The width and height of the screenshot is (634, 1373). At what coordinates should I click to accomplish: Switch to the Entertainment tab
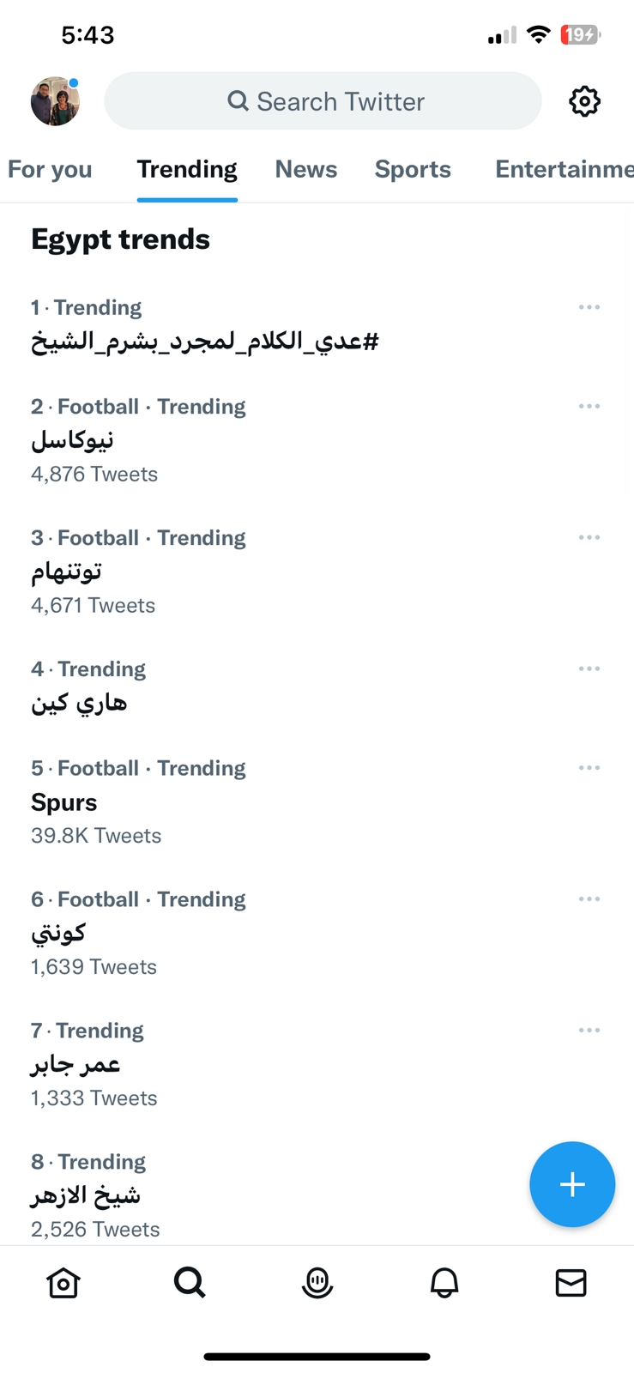[564, 169]
